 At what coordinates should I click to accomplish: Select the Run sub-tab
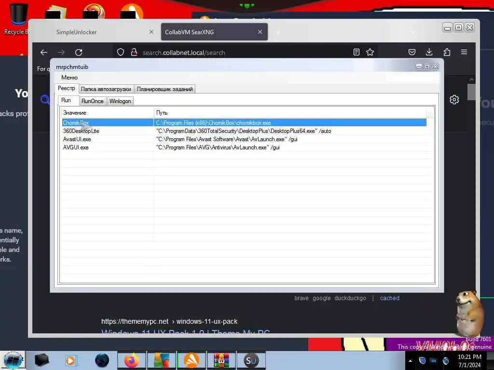(x=66, y=100)
